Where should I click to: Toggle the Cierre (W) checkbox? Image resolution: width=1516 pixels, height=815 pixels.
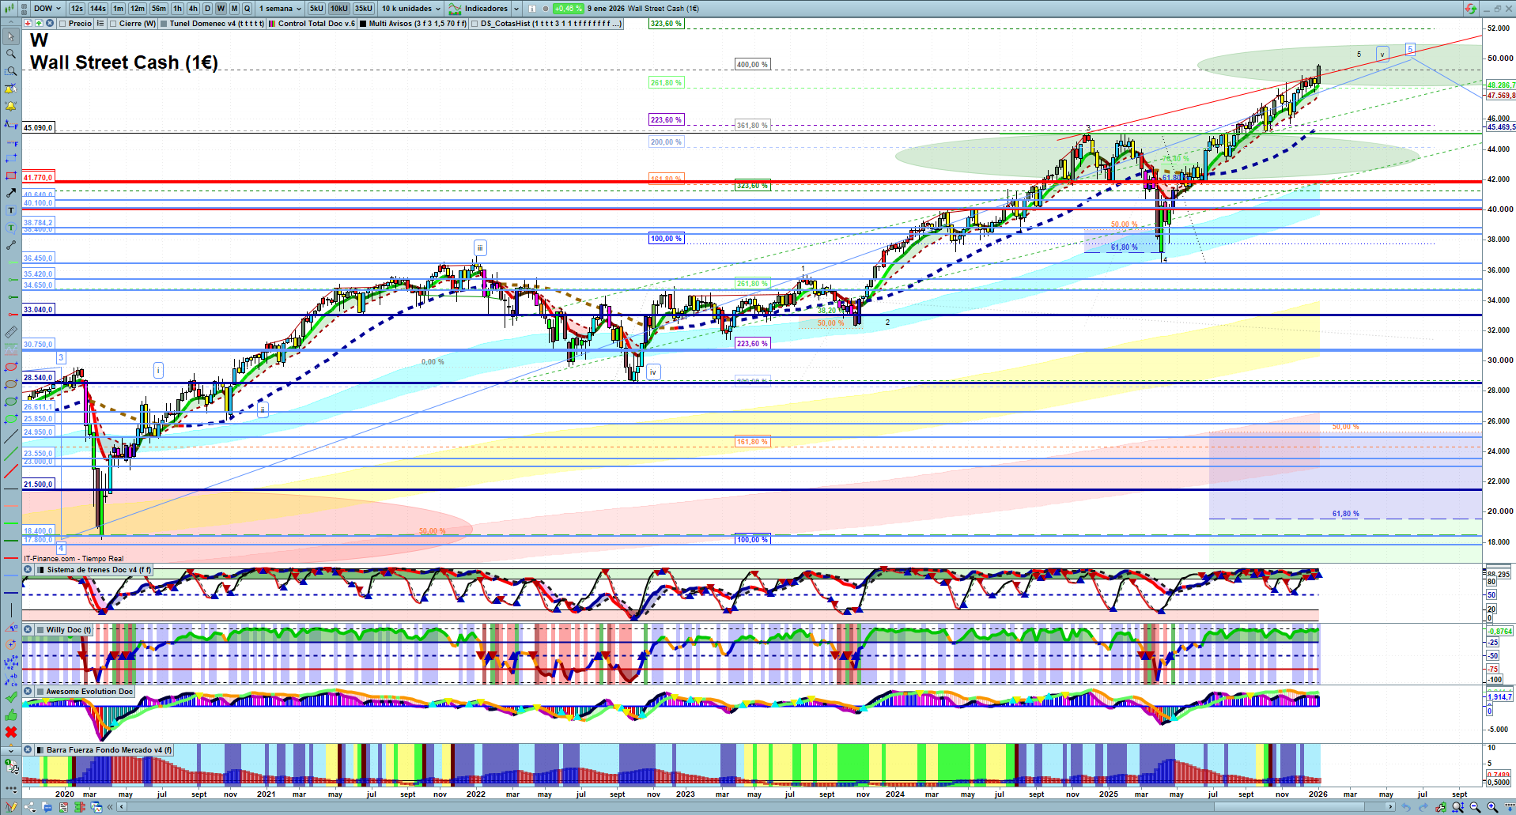[x=113, y=24]
